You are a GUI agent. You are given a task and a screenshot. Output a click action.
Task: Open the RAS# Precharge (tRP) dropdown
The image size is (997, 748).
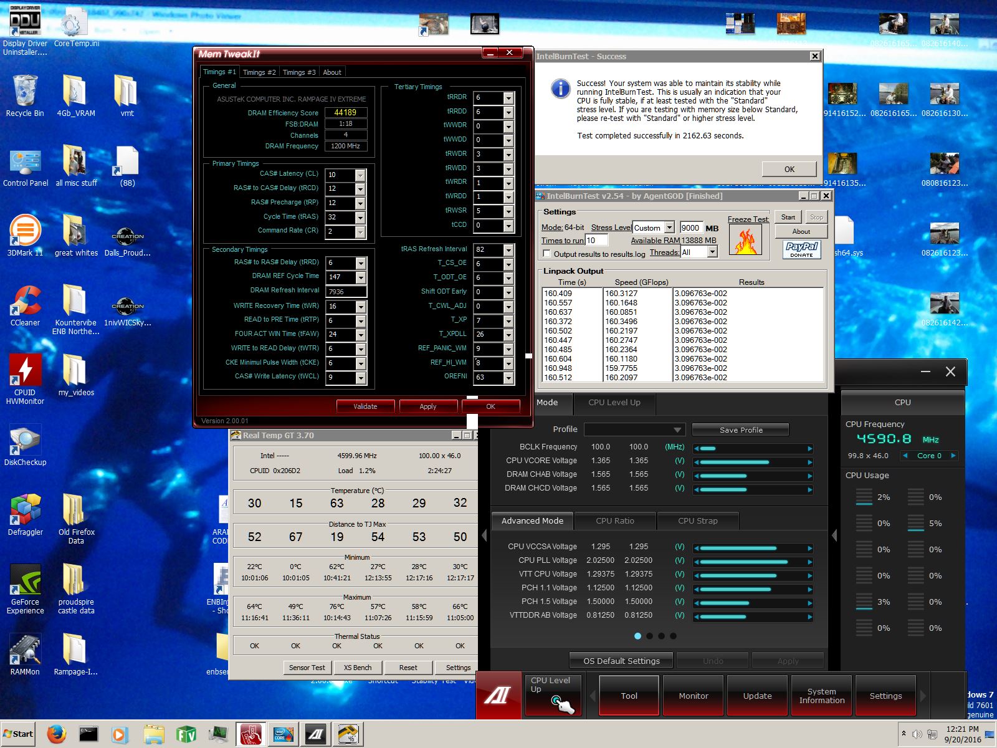coord(360,203)
